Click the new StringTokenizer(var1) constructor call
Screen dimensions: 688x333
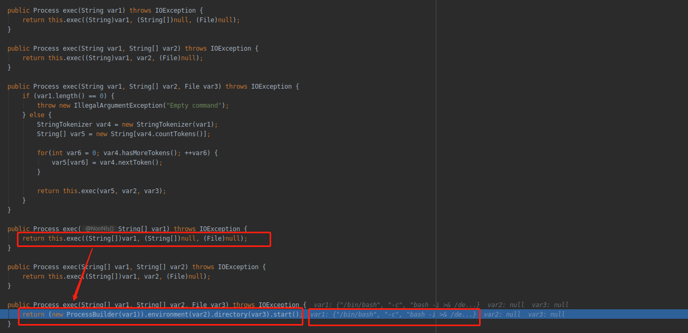tap(169, 125)
